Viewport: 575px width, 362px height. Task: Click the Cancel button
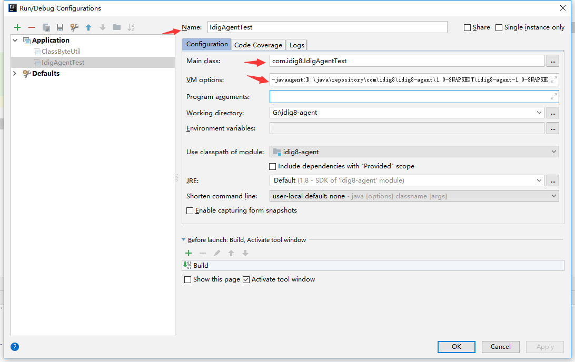pyautogui.click(x=501, y=347)
